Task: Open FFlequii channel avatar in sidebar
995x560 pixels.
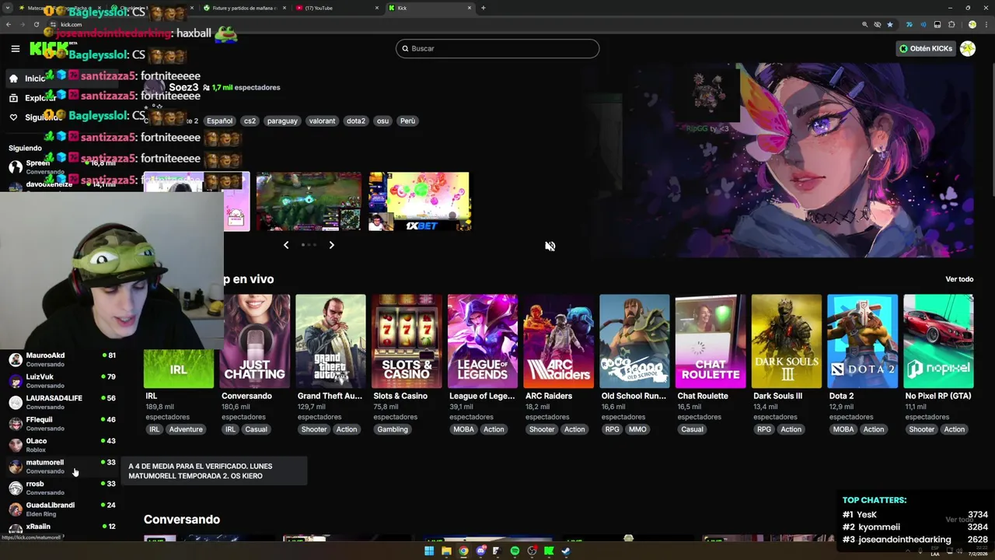Action: [15, 424]
